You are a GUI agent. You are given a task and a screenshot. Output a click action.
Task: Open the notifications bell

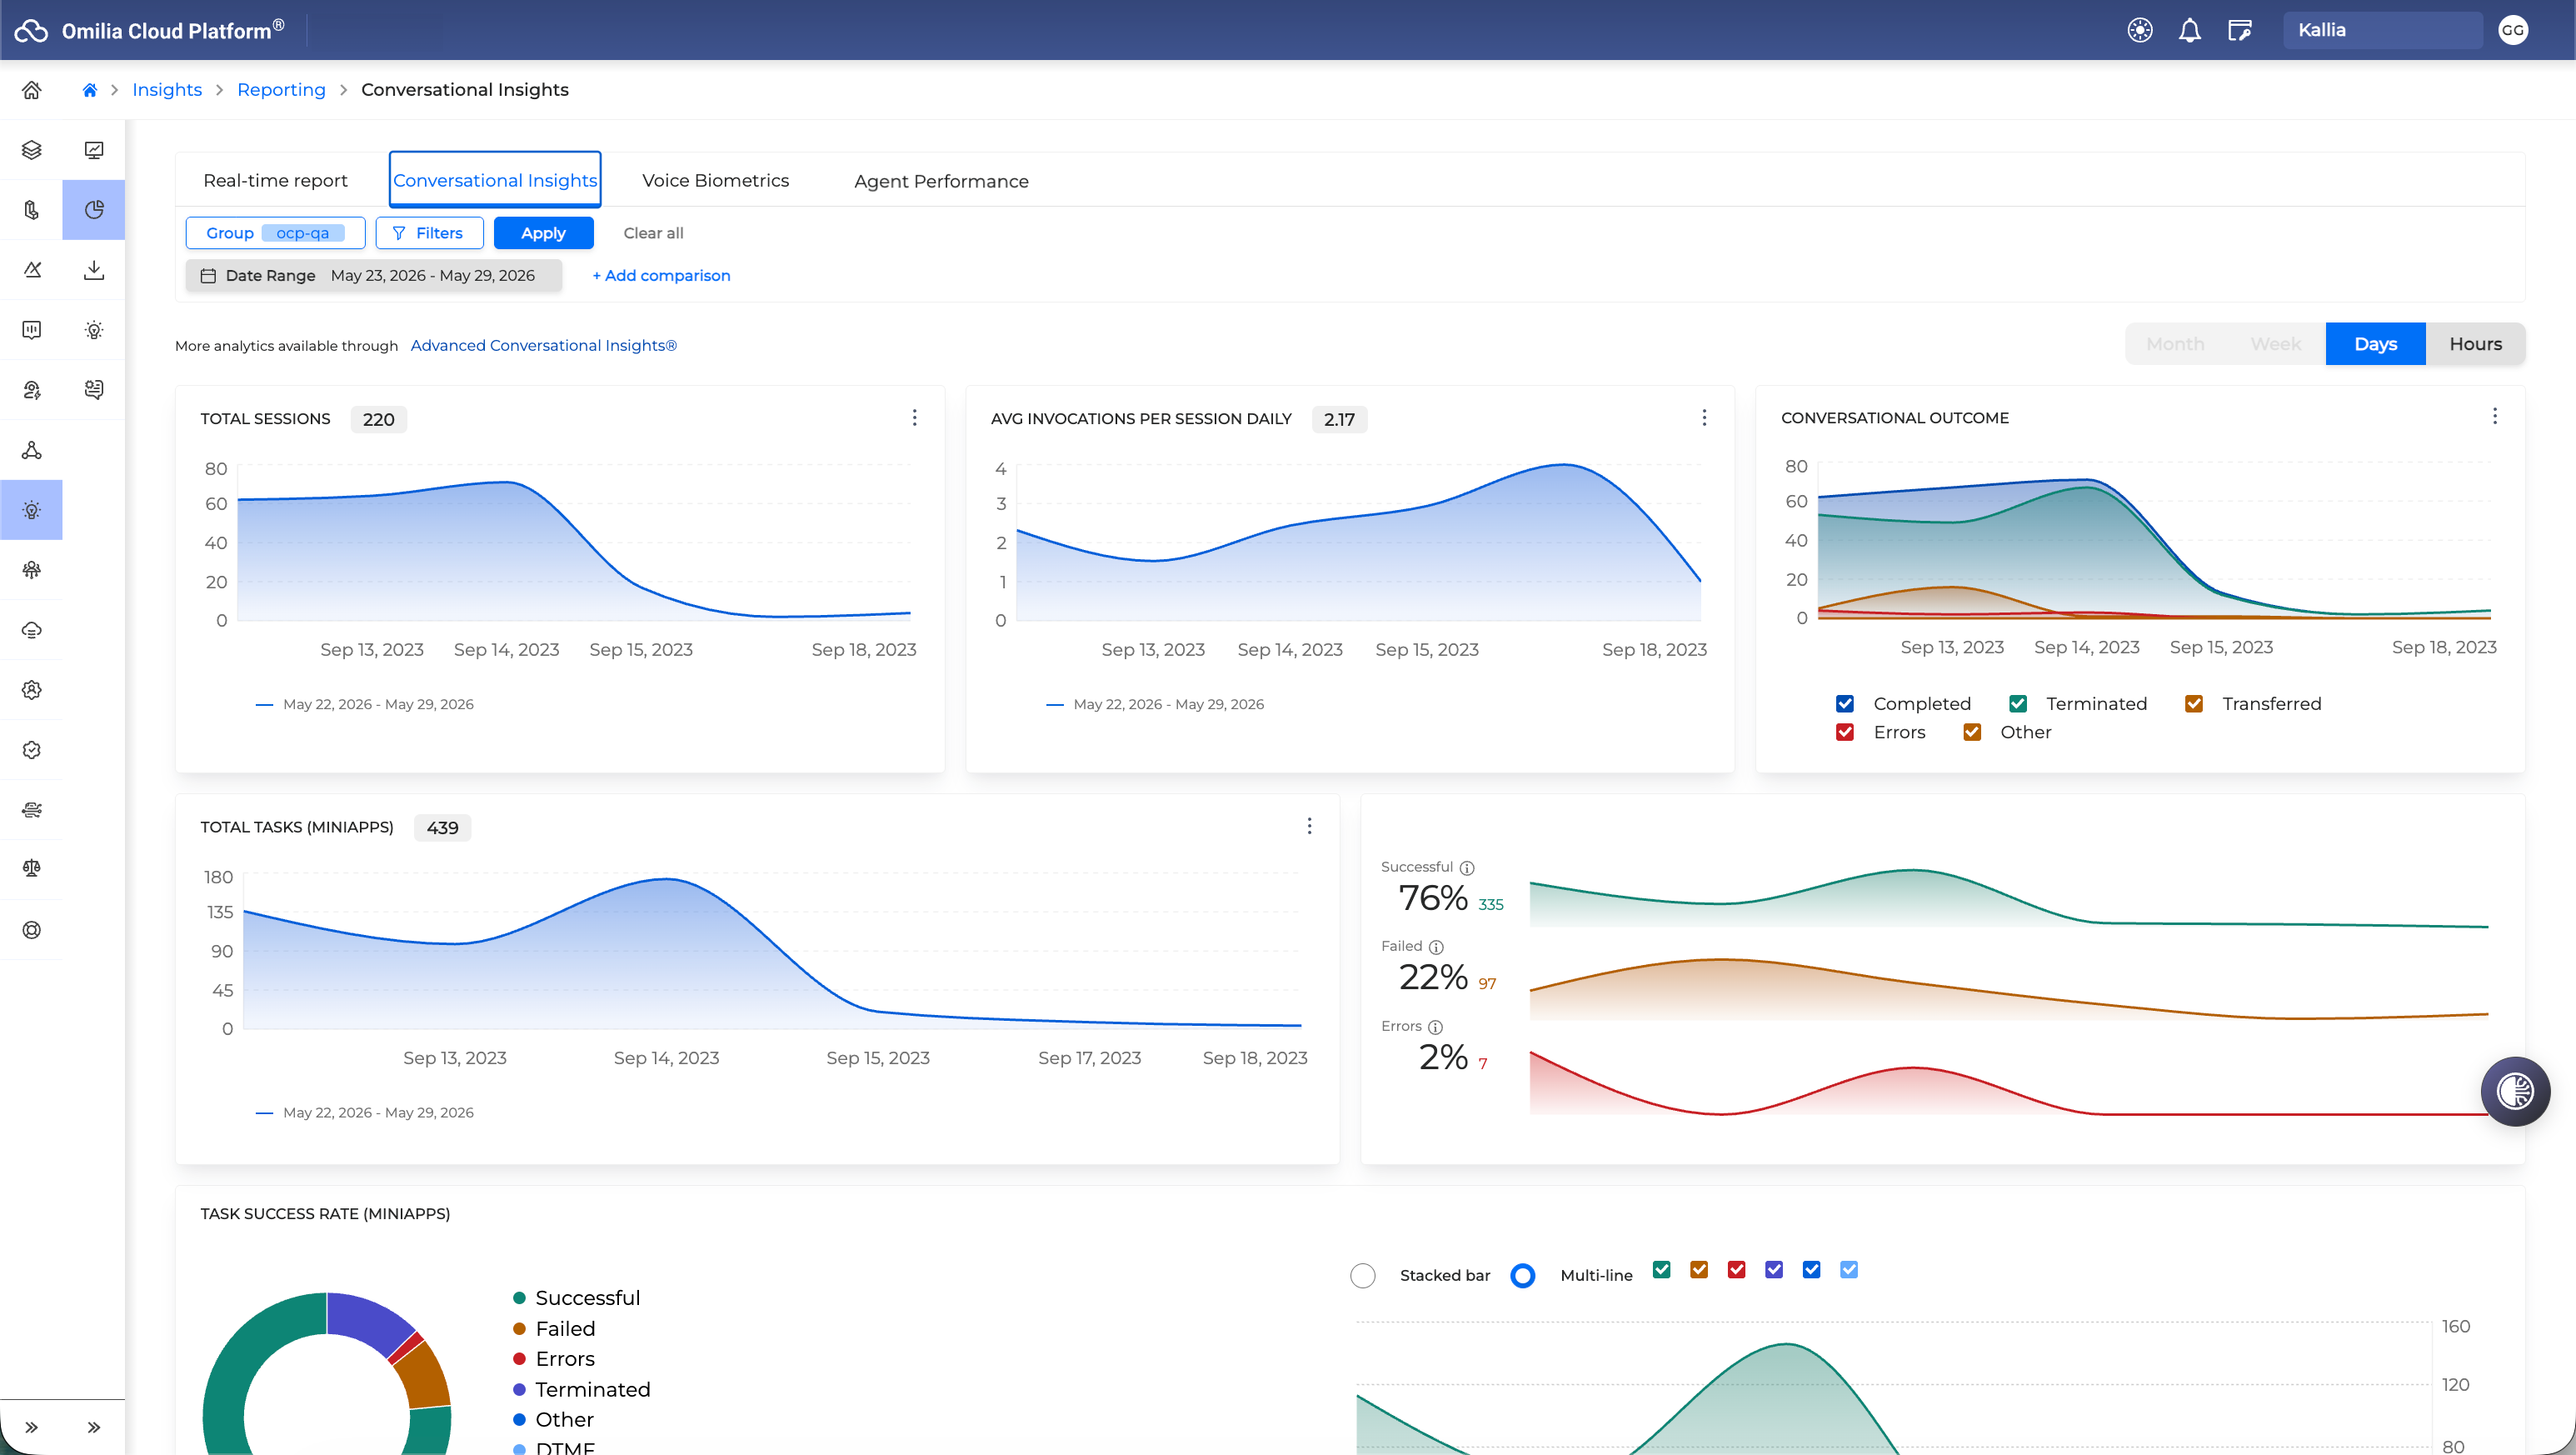(2190, 30)
